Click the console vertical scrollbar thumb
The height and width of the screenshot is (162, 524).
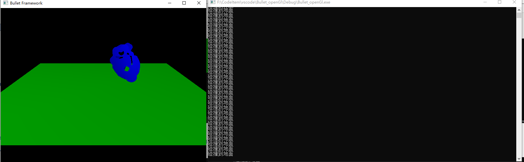click(x=519, y=15)
